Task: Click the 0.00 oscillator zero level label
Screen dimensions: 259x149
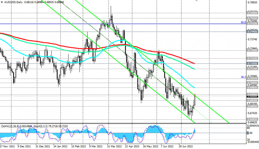Action: click(x=250, y=133)
